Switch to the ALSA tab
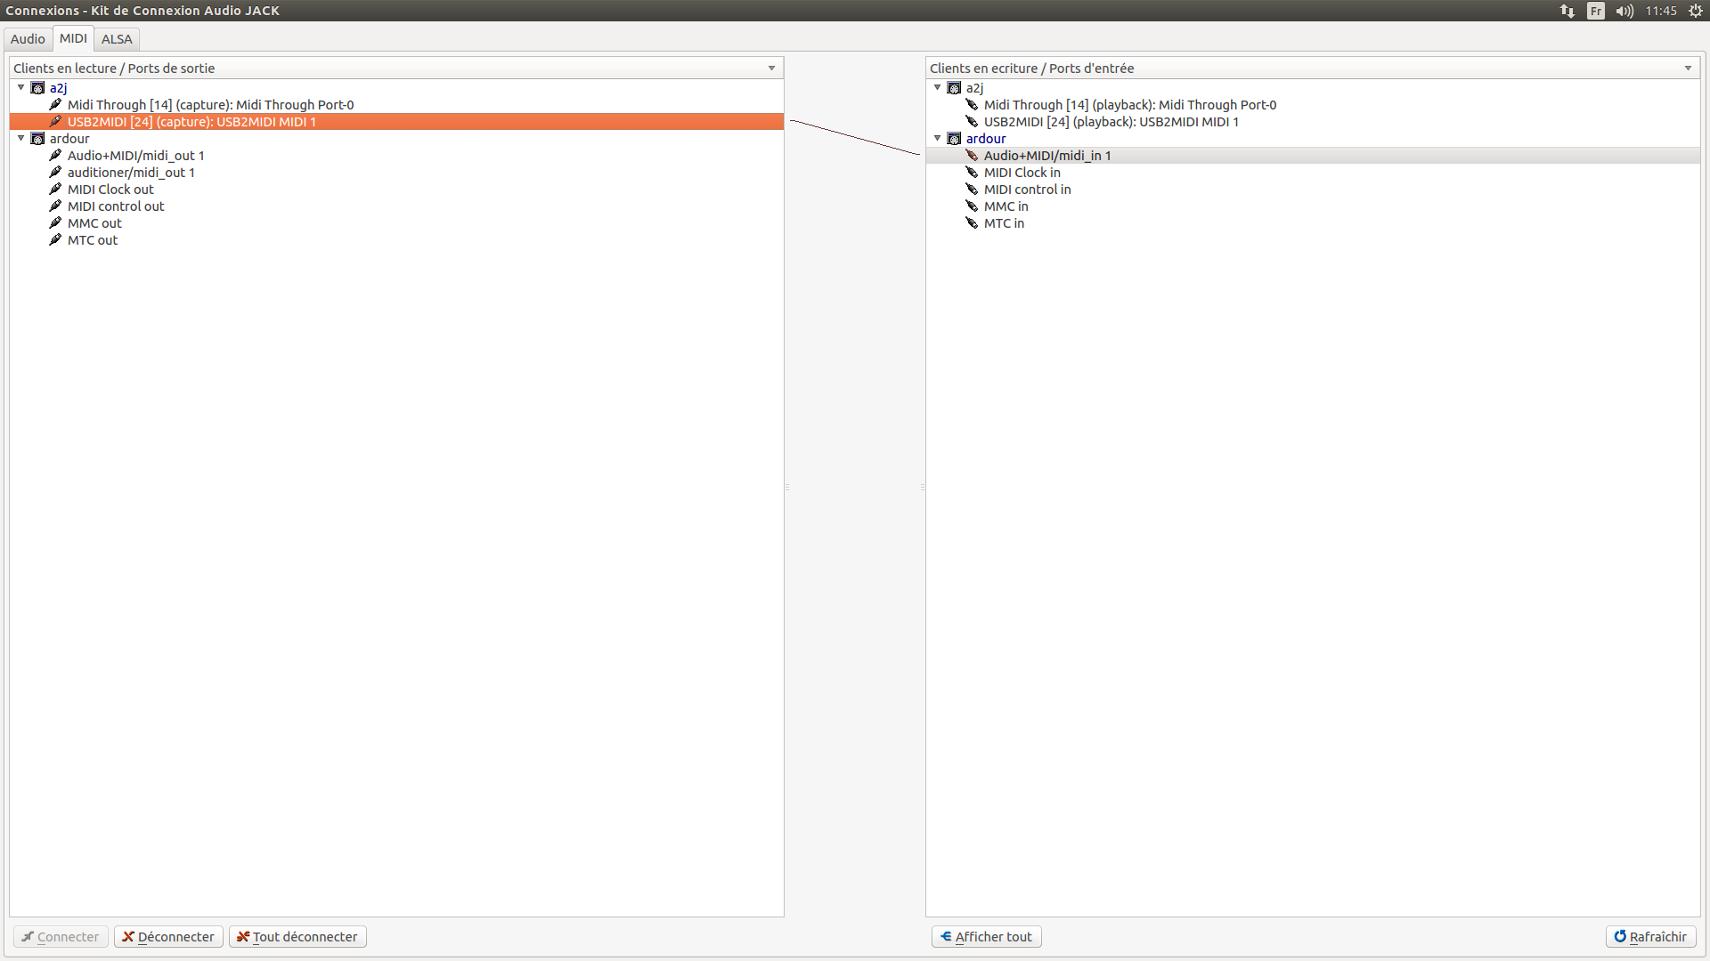This screenshot has height=961, width=1710. [117, 39]
